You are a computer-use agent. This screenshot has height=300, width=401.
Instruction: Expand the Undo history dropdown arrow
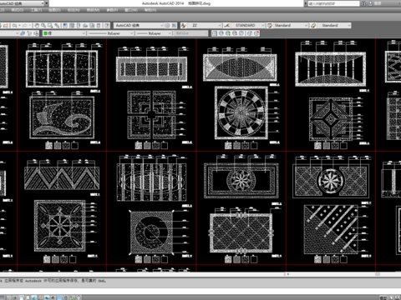point(19,26)
